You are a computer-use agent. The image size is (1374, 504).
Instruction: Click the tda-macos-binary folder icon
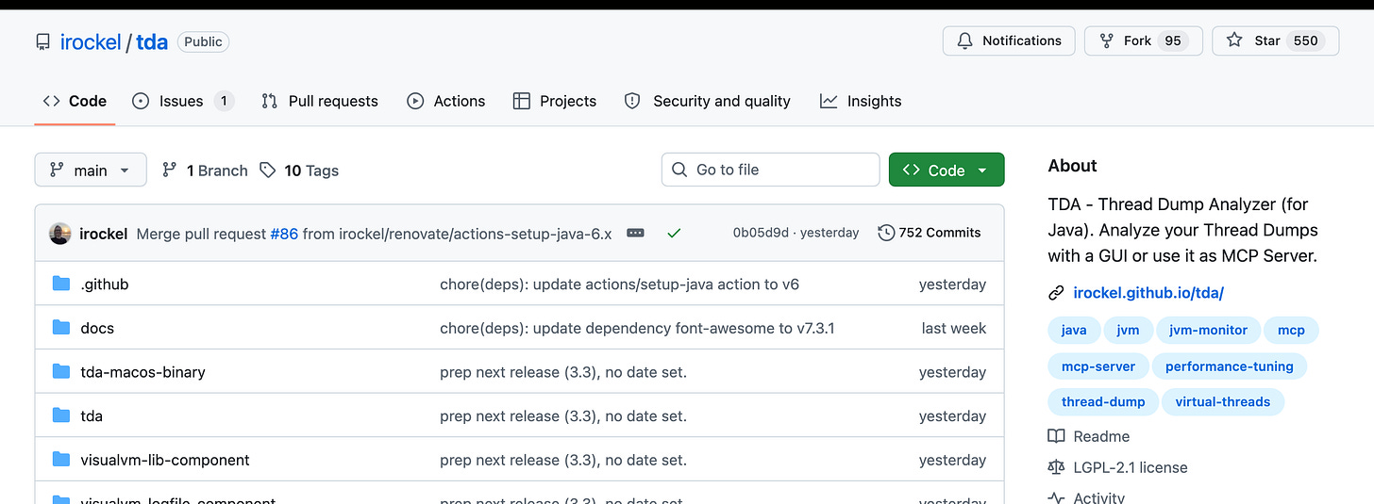tap(61, 371)
